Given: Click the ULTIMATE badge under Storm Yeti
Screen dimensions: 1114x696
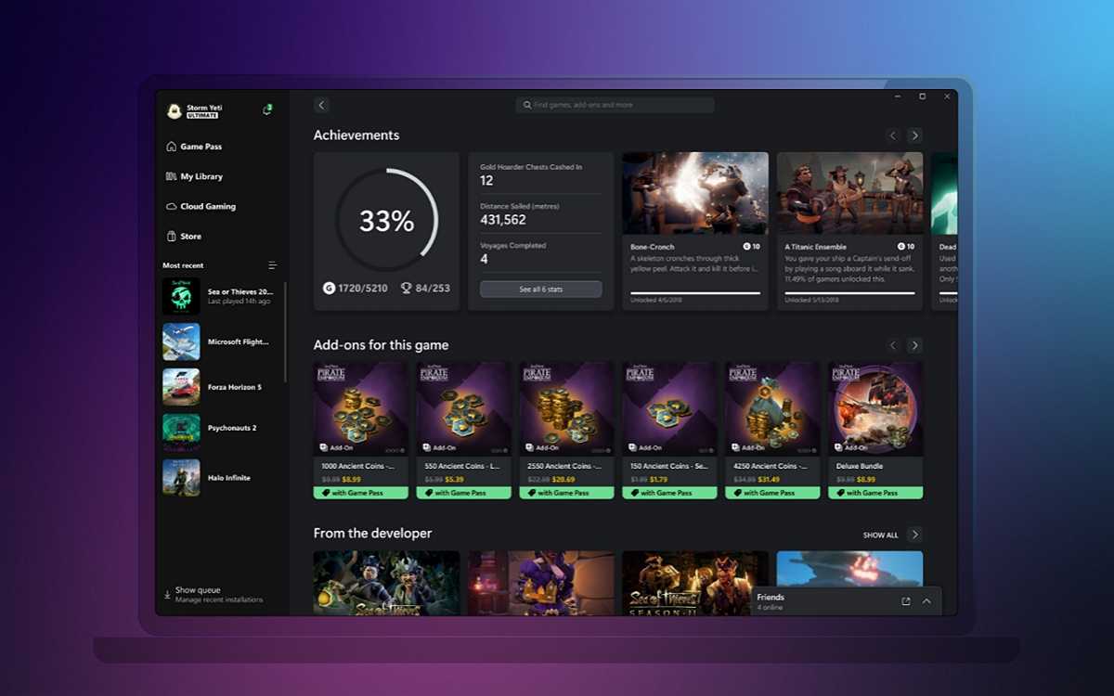Looking at the screenshot, I should click(202, 115).
